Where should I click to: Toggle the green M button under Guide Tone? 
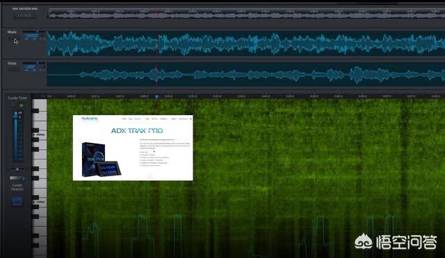[x=21, y=105]
